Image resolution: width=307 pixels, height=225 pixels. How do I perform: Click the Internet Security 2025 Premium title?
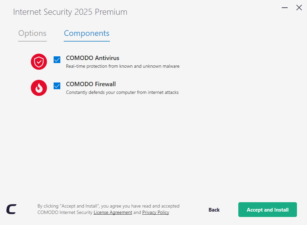[x=70, y=12]
